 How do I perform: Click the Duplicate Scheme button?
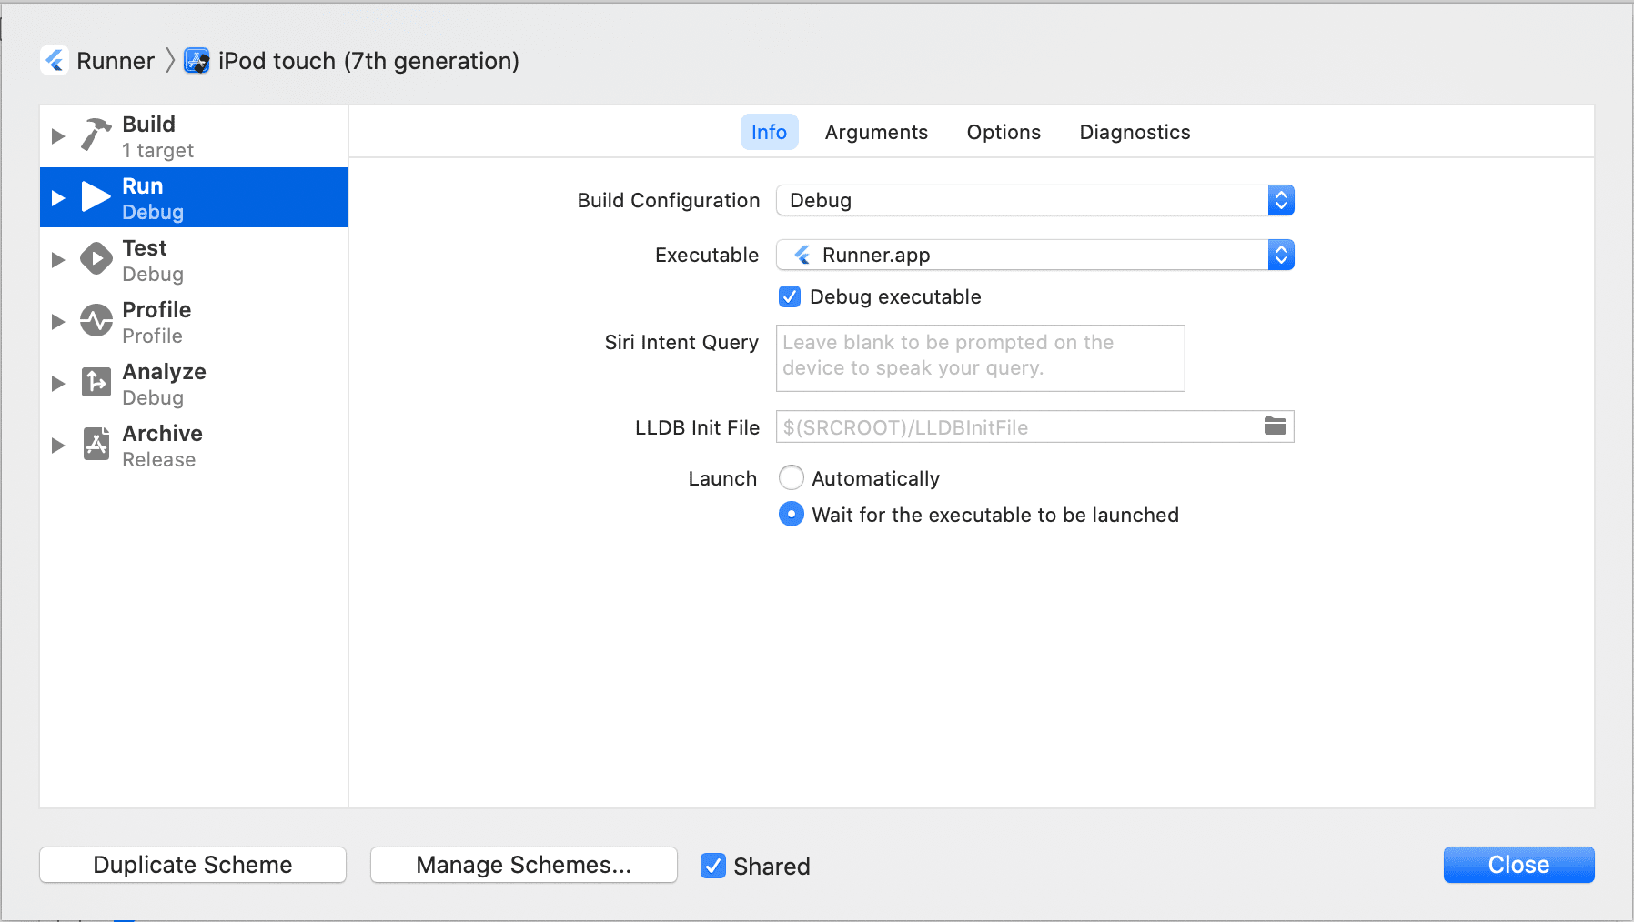click(193, 865)
